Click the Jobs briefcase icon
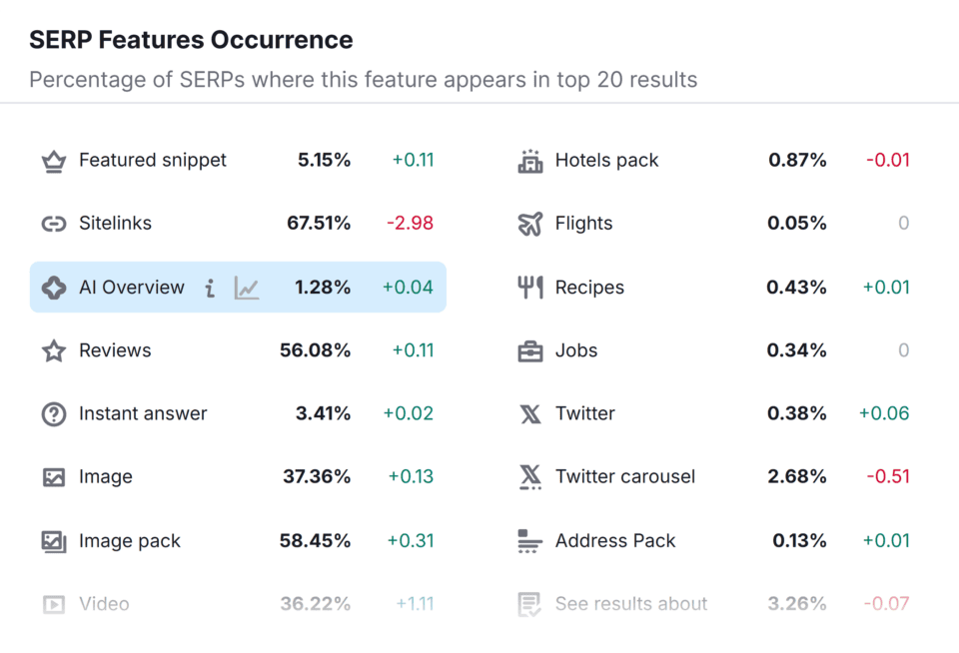Viewport: 959px width, 653px height. click(x=529, y=351)
